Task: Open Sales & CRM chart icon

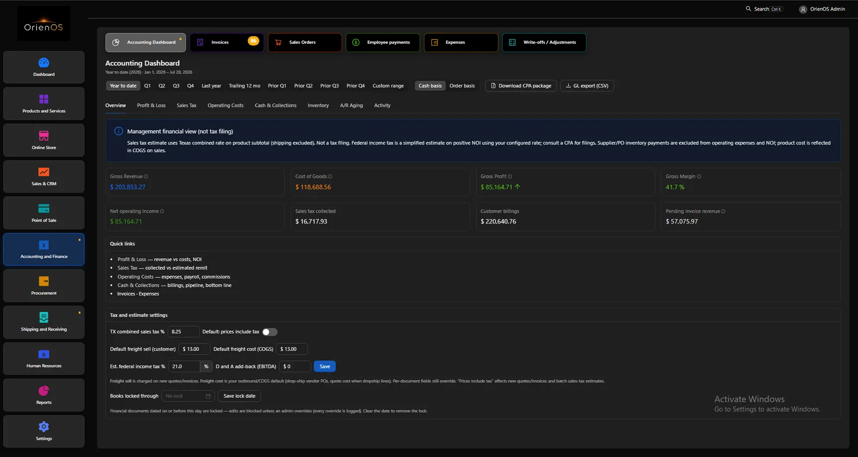Action: click(x=44, y=172)
